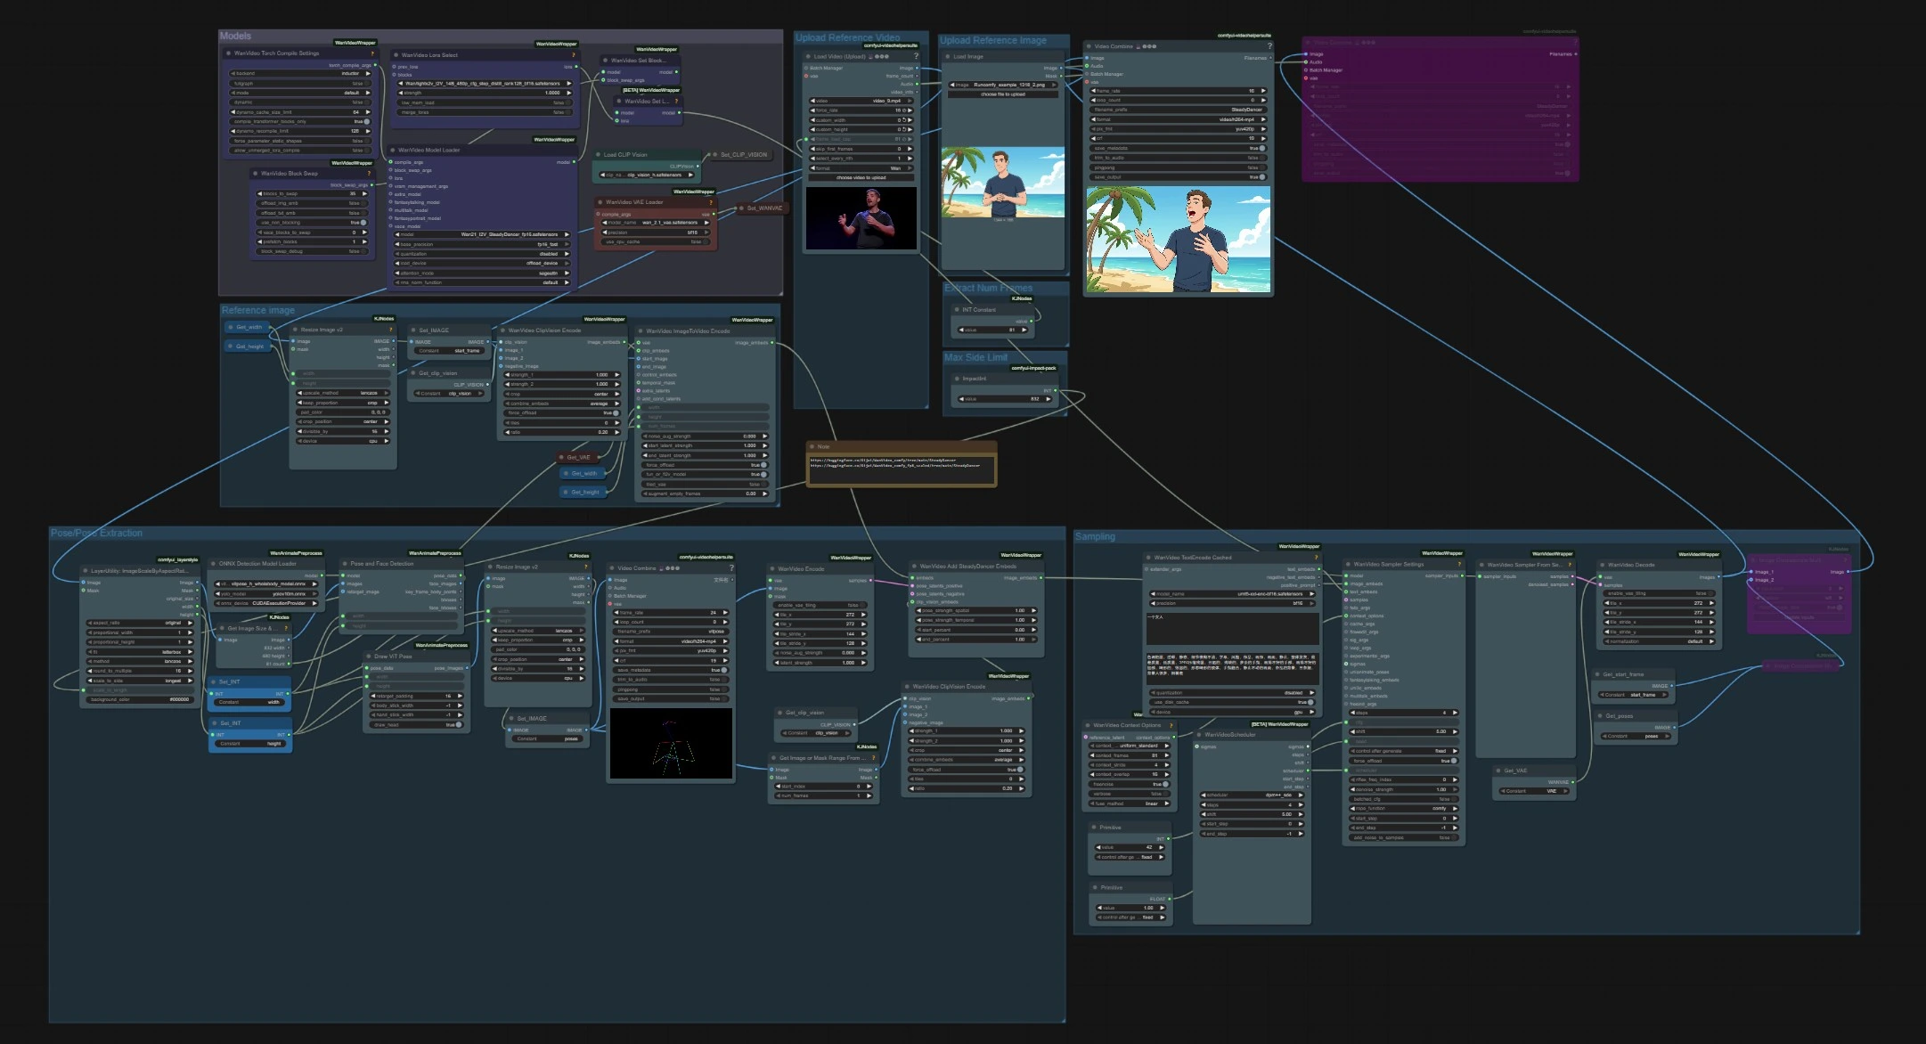Click the man-on-stage video preview in Load Video
Screen dimensions: 1926x1044
861,218
